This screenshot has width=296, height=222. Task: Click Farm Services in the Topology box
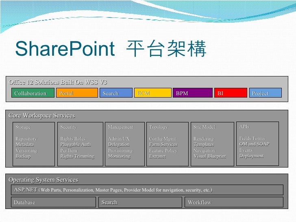163,144
